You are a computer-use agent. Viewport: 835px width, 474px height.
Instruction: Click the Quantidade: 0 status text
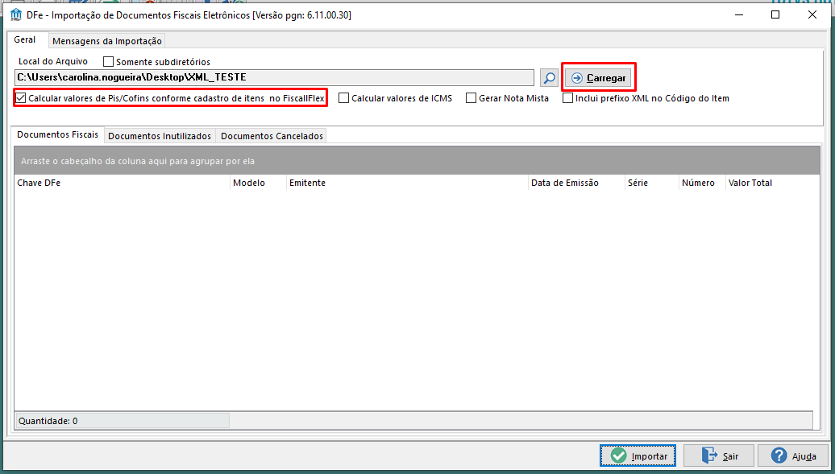point(48,421)
